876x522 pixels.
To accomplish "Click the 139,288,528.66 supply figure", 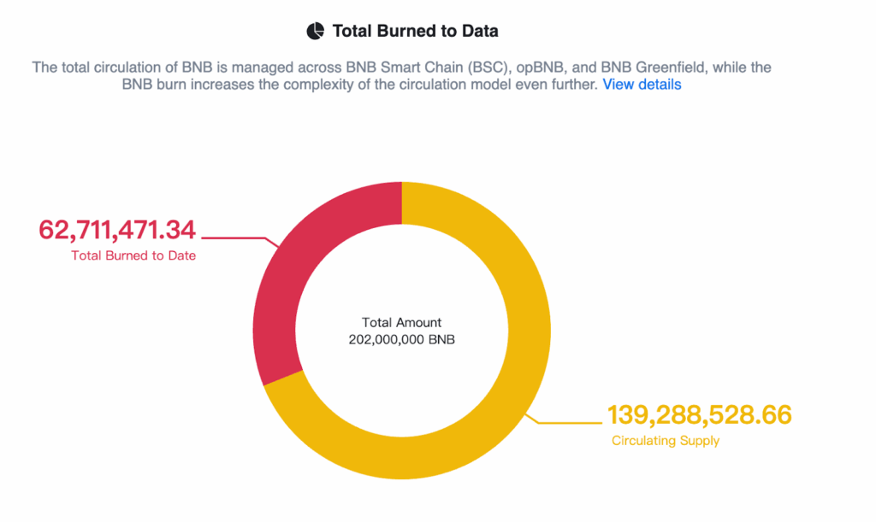I will [x=700, y=415].
